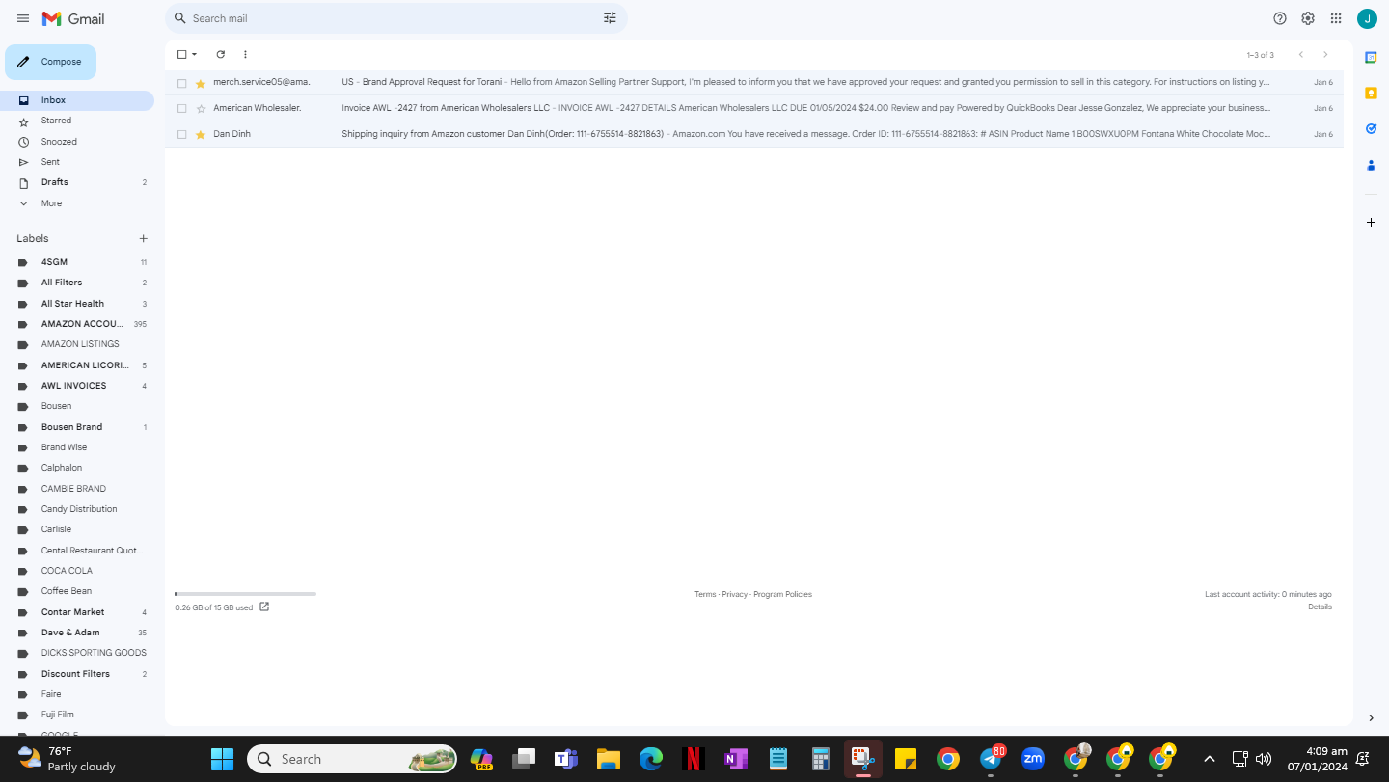1389x782 pixels.
Task: Select the Dan Dinh email checkbox
Action: click(x=181, y=135)
